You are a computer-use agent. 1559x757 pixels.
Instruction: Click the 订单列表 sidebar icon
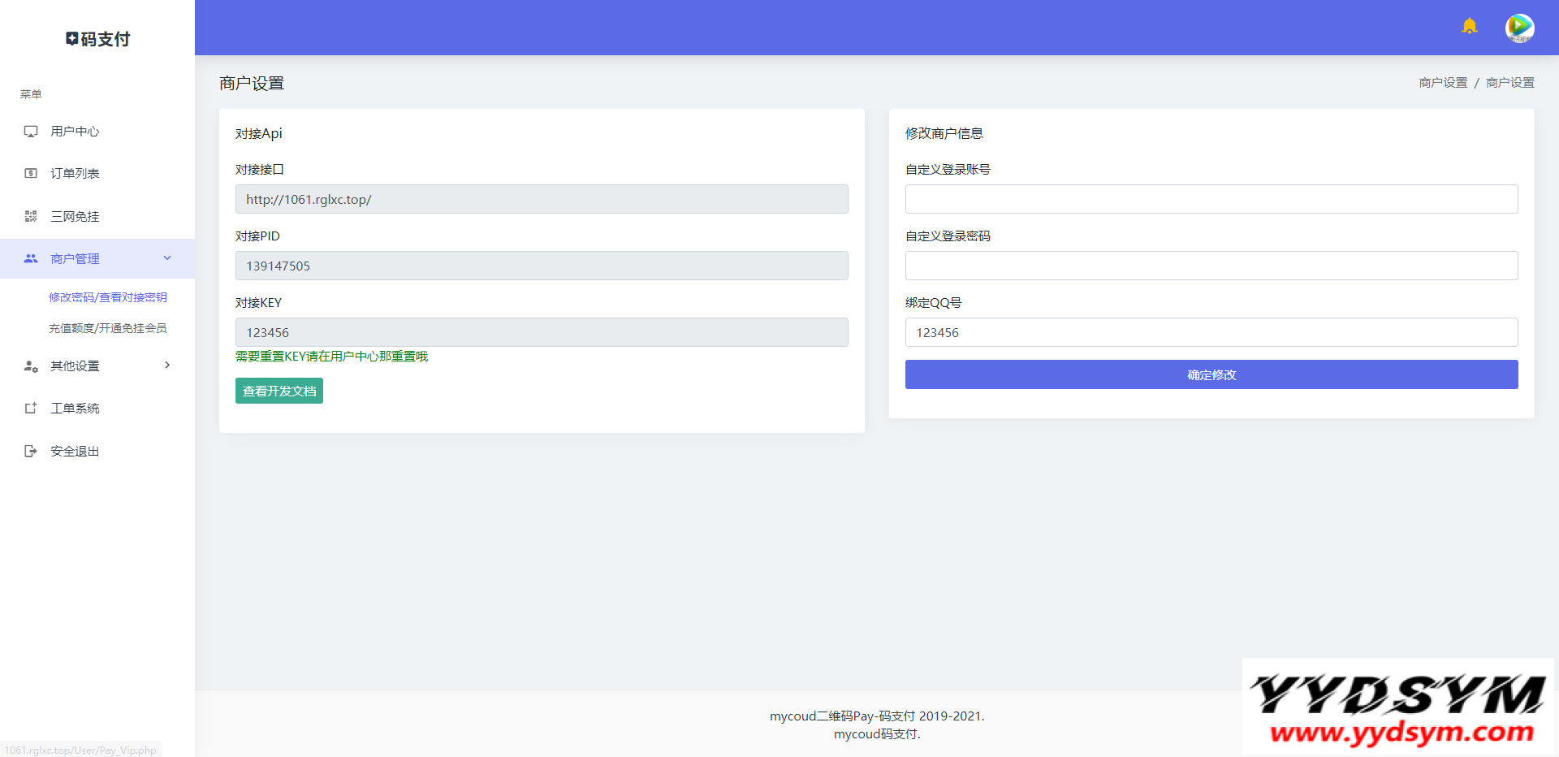tap(31, 174)
